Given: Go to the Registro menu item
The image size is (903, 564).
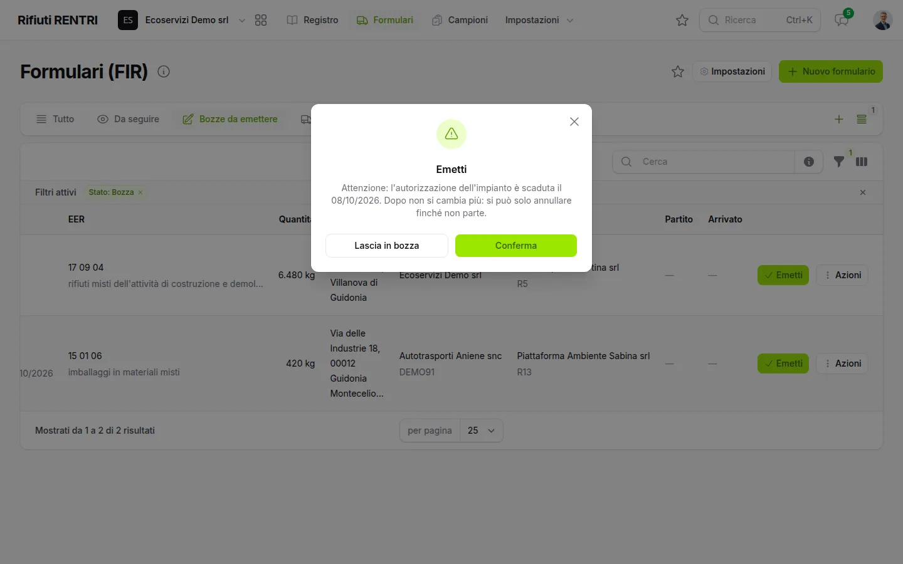Looking at the screenshot, I should [313, 20].
